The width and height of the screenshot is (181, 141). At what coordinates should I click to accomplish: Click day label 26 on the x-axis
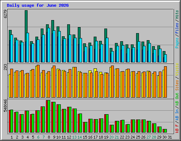(143, 137)
